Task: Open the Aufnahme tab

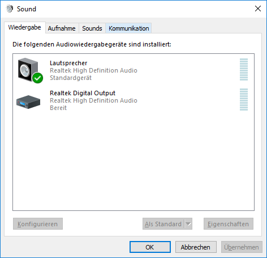Action: click(x=62, y=28)
